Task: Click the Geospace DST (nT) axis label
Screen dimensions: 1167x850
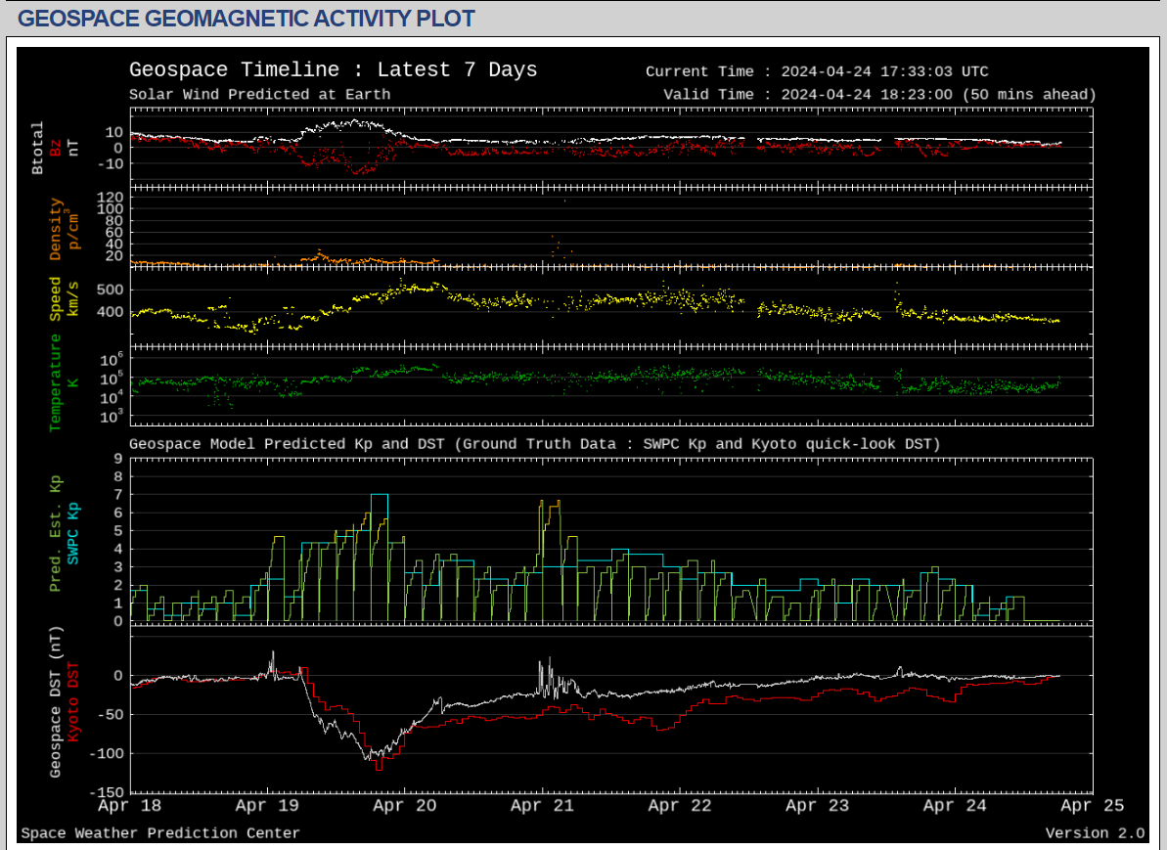Action: click(x=56, y=701)
